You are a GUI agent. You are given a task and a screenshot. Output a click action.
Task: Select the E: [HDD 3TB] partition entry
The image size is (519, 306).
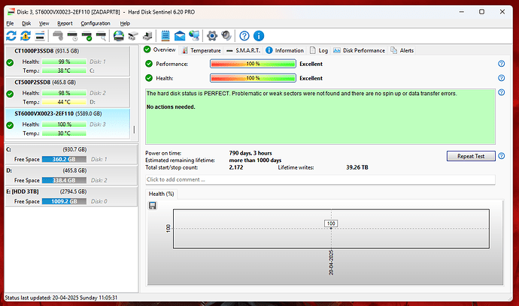tap(71, 196)
